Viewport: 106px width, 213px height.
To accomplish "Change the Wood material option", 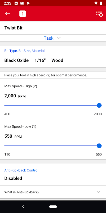I will [57, 60].
